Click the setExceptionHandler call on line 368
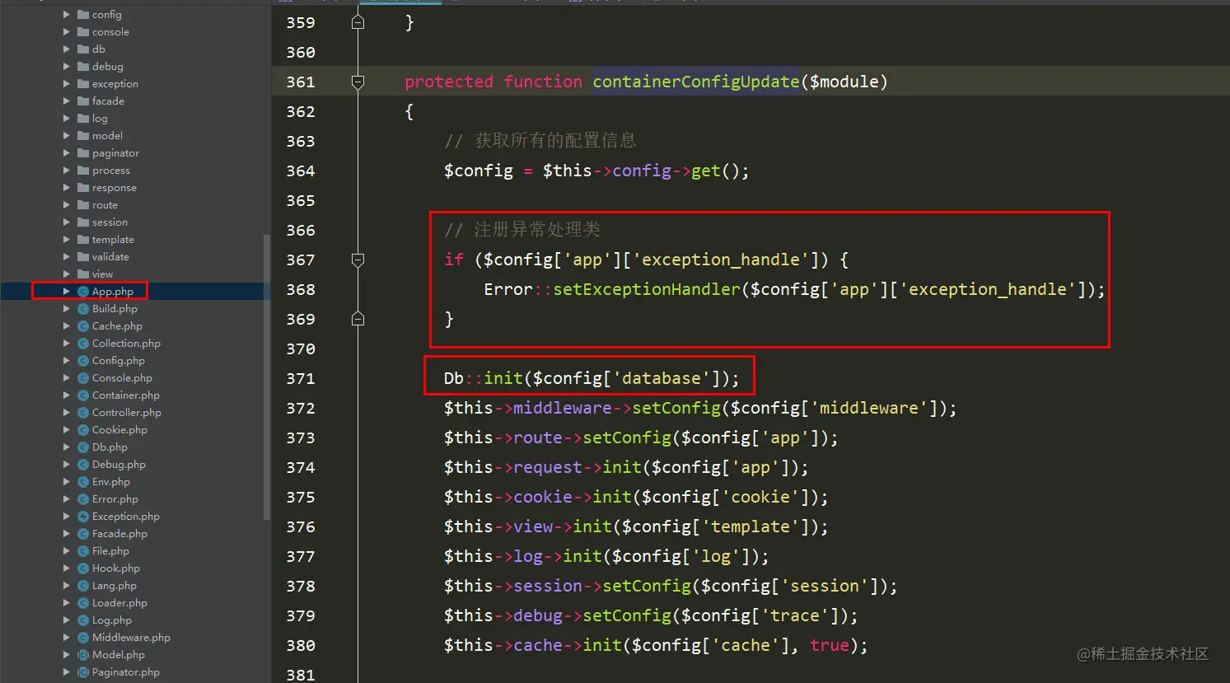 647,289
